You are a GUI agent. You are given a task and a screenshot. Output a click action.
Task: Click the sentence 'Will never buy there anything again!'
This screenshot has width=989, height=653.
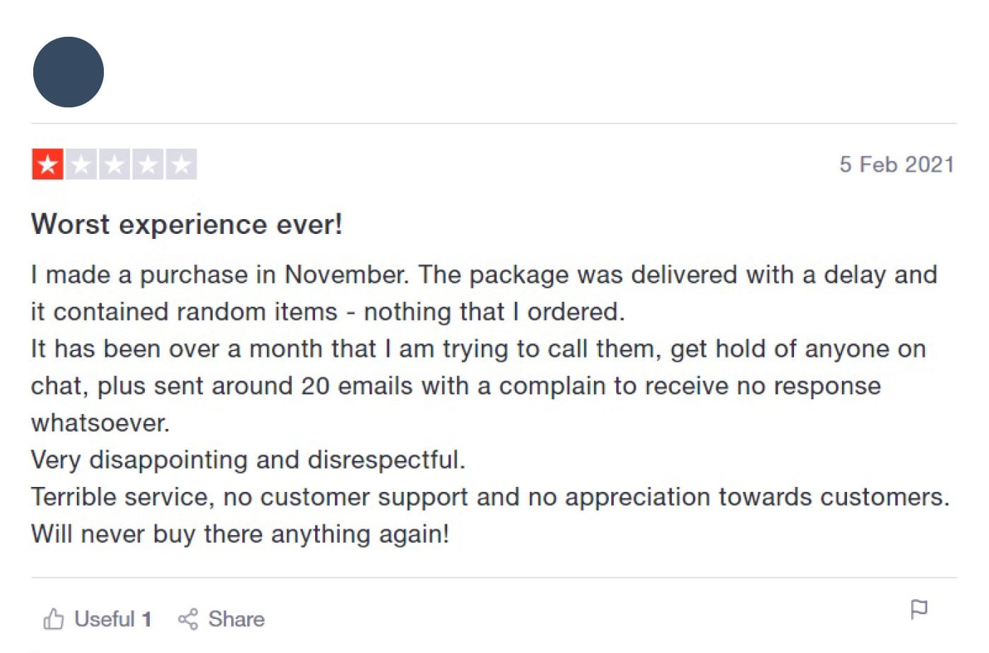click(x=239, y=534)
